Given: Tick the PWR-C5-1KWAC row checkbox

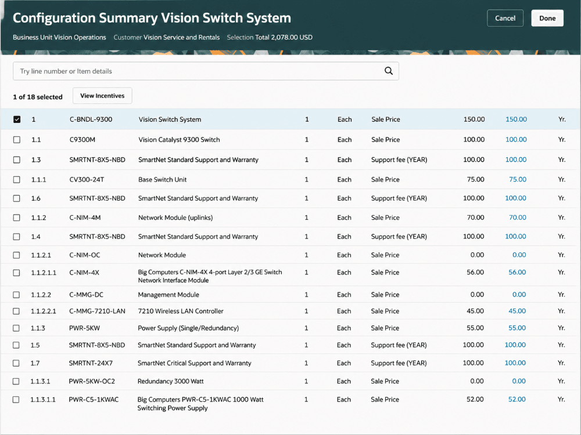Looking at the screenshot, I should coord(16,400).
